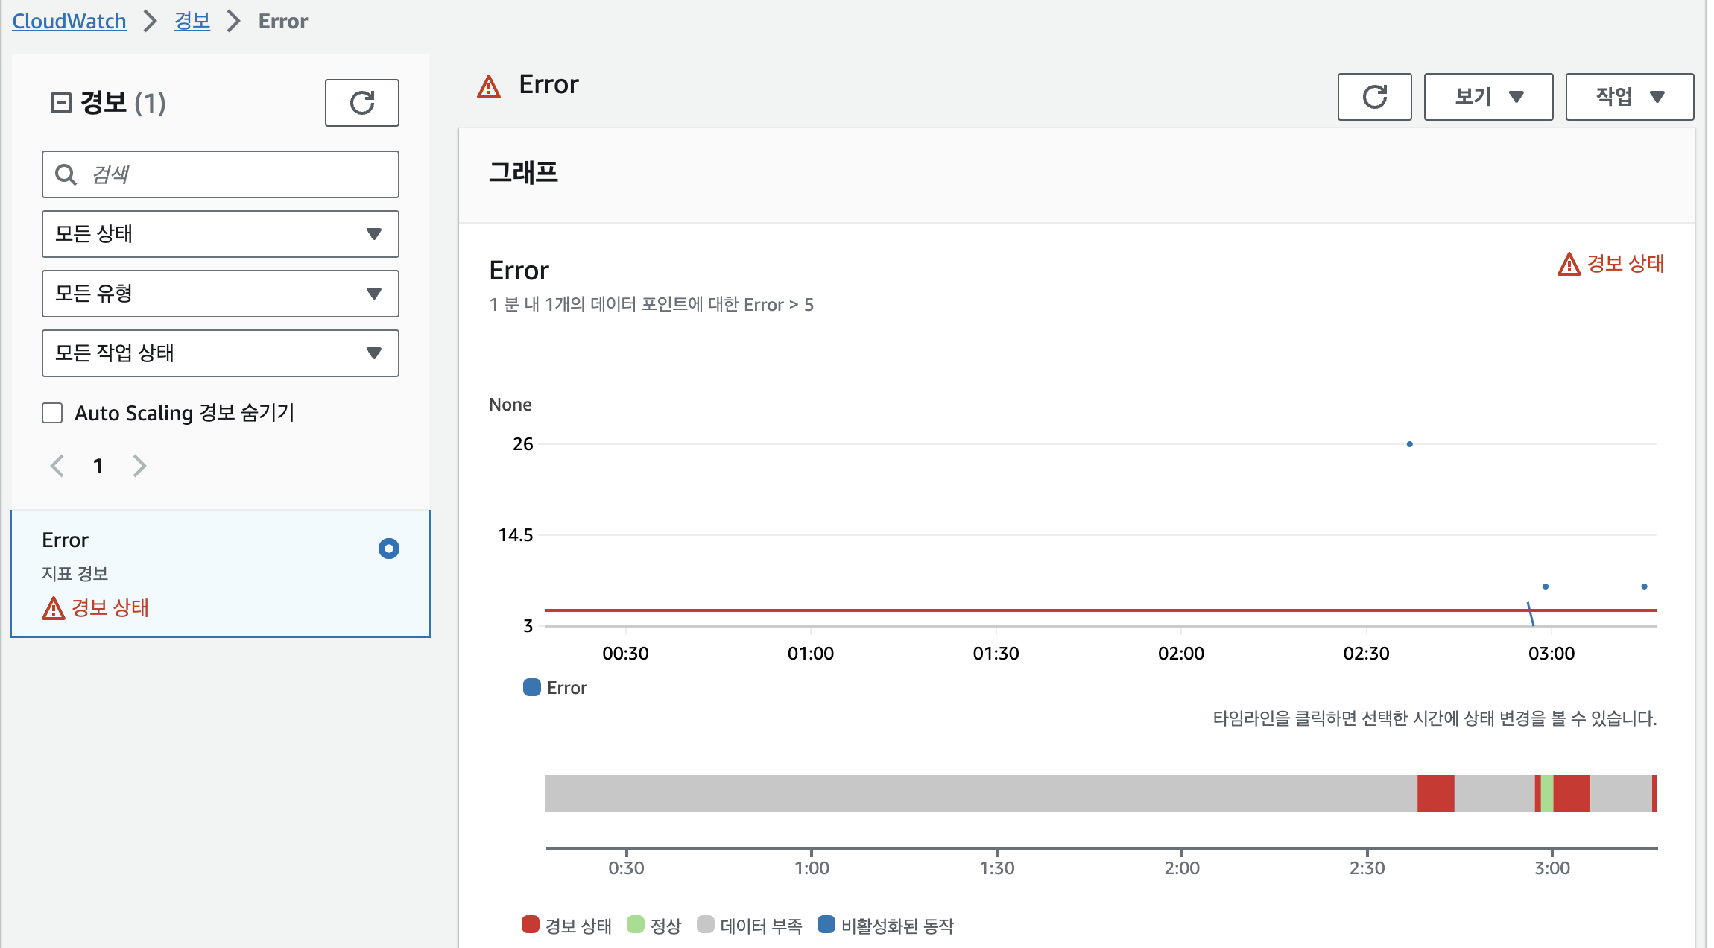The height and width of the screenshot is (948, 1714).
Task: Click the Error legend marker below the graph
Action: tap(531, 687)
